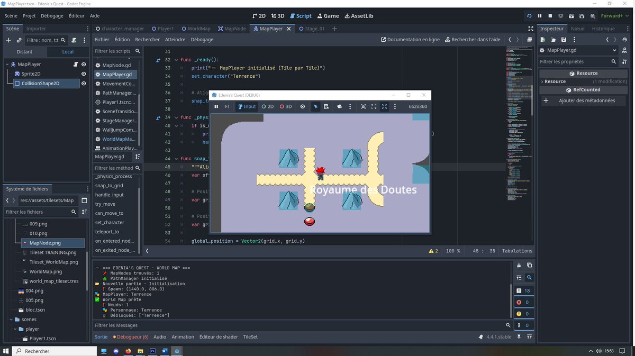This screenshot has height=356, width=635.
Task: Filter scripts in the script list field
Action: point(117,51)
